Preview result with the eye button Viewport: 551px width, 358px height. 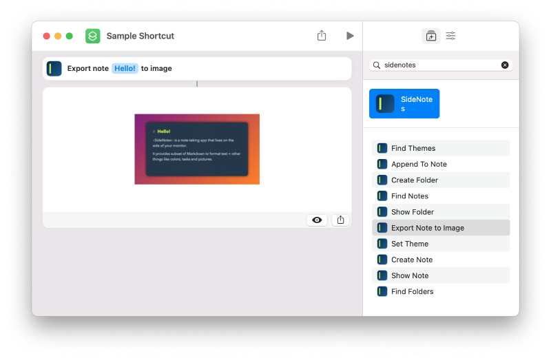point(317,220)
